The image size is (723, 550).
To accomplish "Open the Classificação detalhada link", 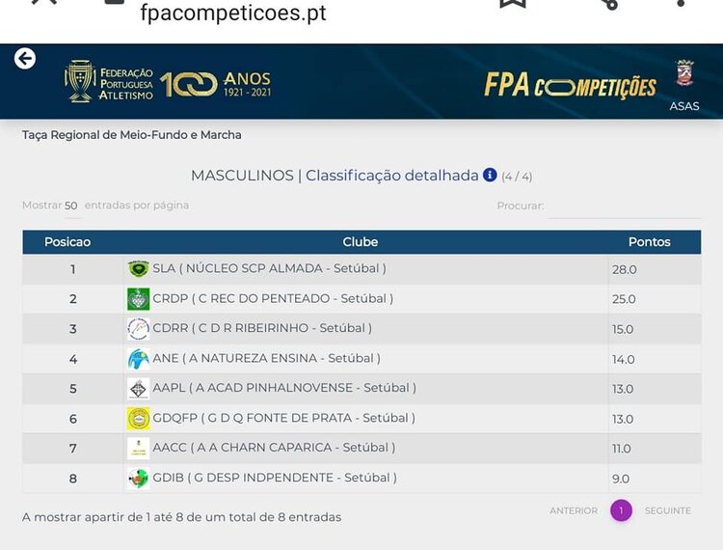I will (391, 176).
